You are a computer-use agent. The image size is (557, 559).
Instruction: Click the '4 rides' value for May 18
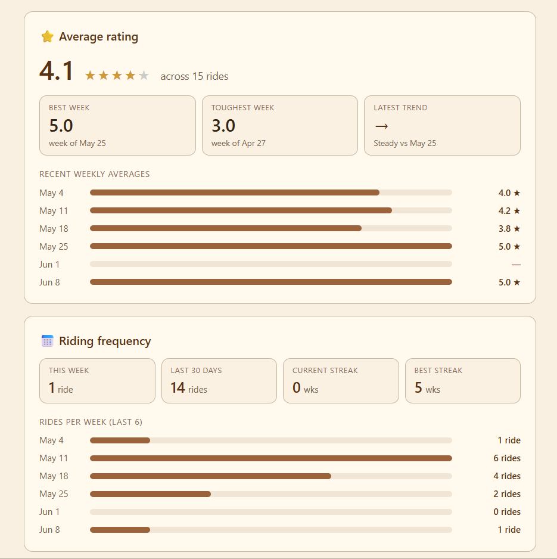(507, 476)
